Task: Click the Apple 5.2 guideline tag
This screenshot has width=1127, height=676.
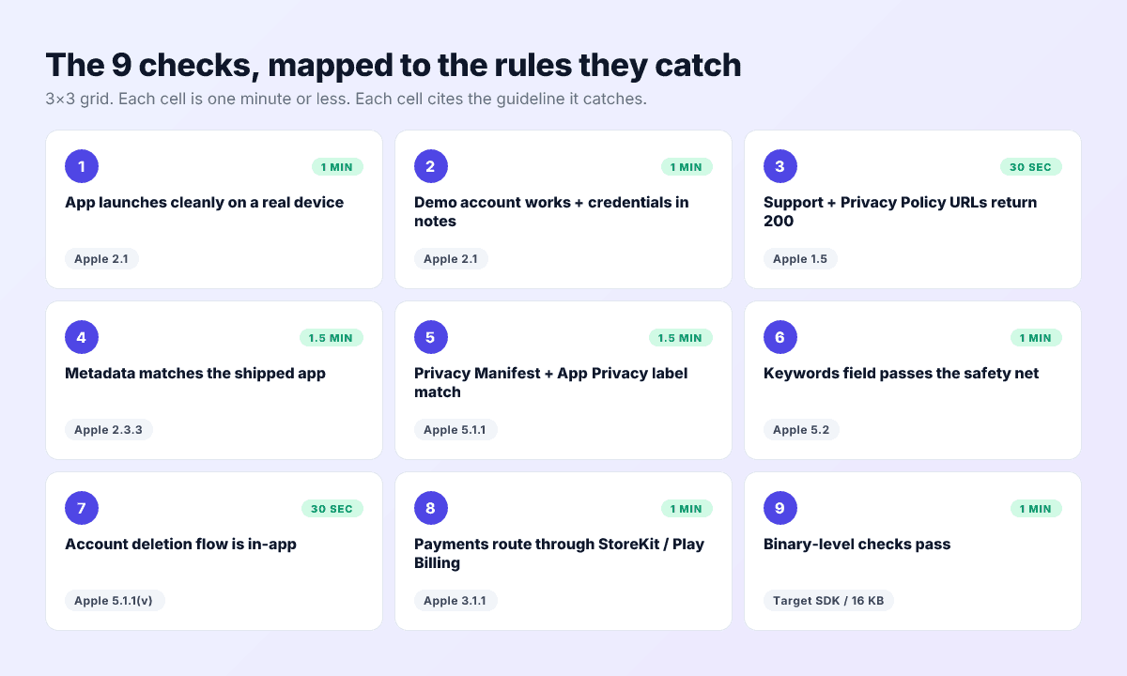Action: click(801, 430)
